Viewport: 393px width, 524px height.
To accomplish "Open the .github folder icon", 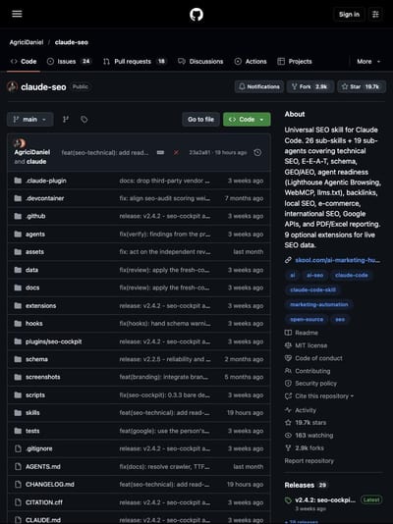I will coord(18,216).
